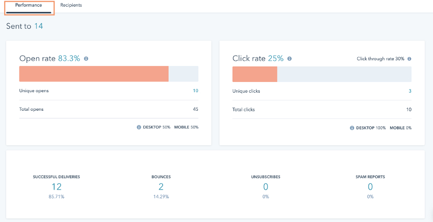The image size is (433, 222).
Task: View the 0 spam reports
Action: coord(370,187)
